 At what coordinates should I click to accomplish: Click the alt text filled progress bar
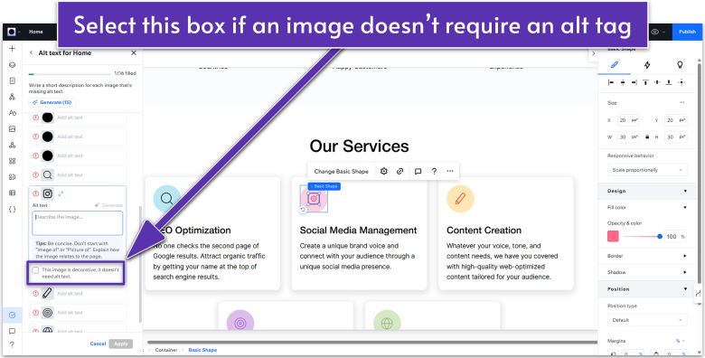coord(70,74)
